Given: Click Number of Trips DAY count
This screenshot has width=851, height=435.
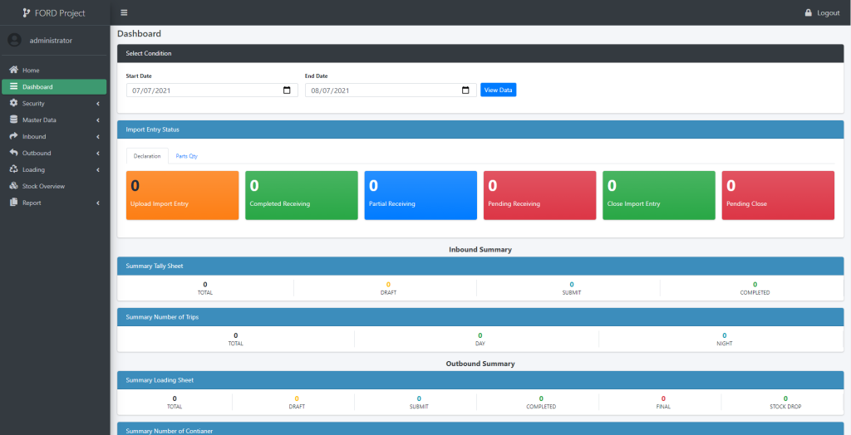Looking at the screenshot, I should tap(480, 335).
